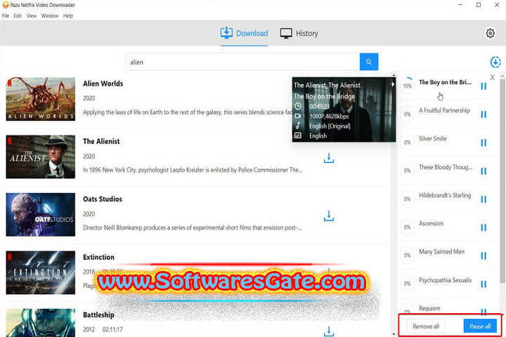Click the results list vertical scrollbar
506x337 pixels.
[393, 205]
